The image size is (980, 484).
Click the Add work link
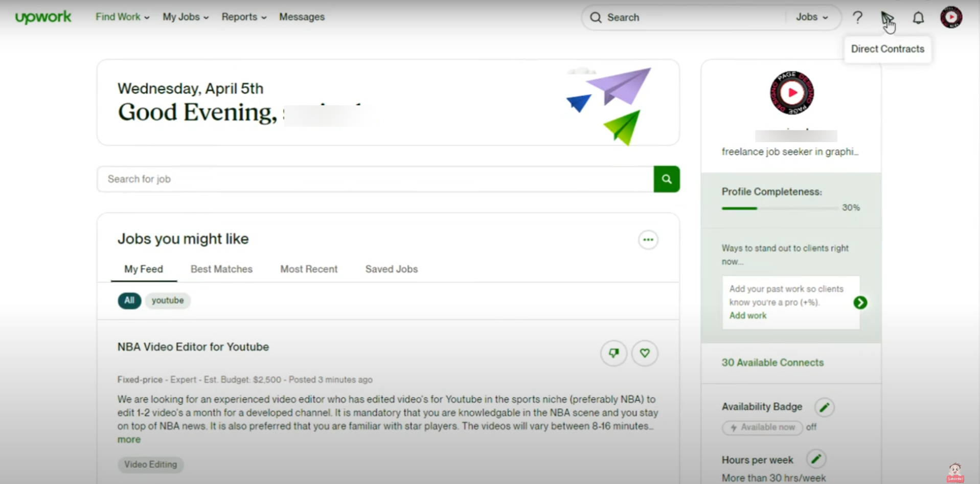point(748,316)
